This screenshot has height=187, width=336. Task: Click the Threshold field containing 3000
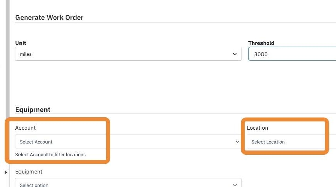click(x=292, y=54)
